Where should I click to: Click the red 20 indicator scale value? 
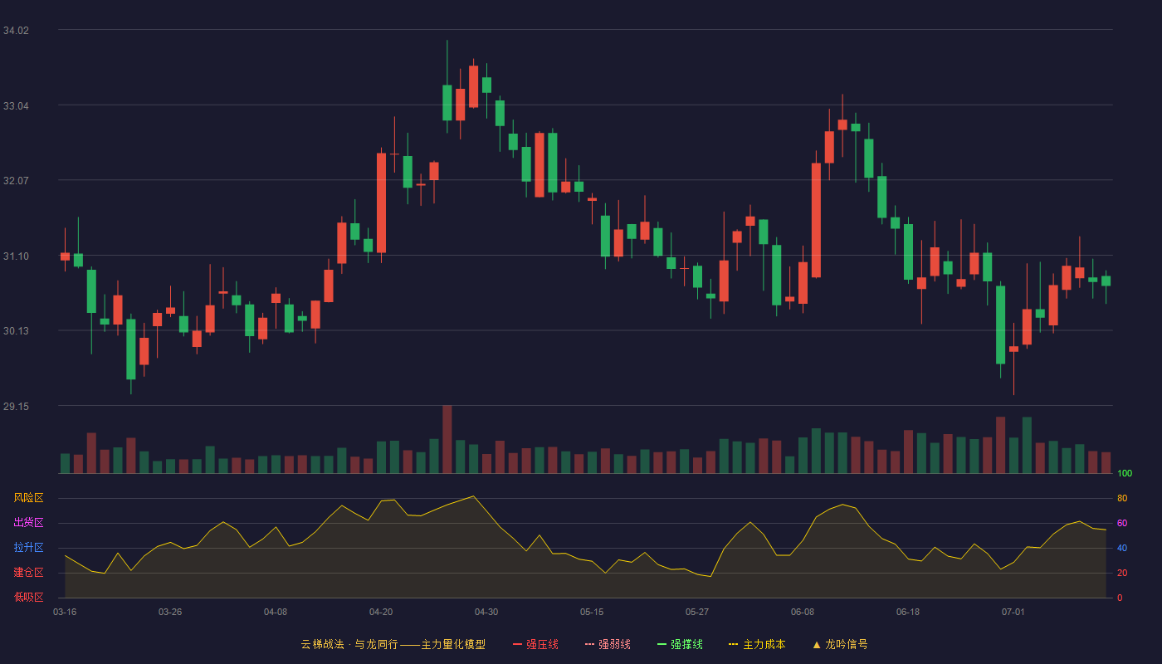1122,574
